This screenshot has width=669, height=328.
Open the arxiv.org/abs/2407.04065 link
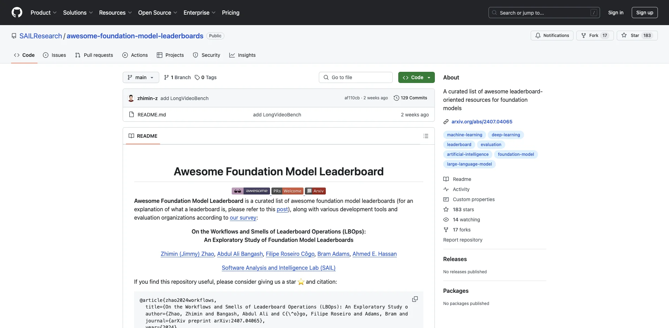[x=482, y=122]
